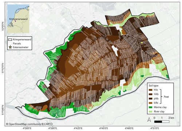This screenshot has width=182, height=131.
Task: Click the Marine clay green swatch
Action: [x=151, y=107]
